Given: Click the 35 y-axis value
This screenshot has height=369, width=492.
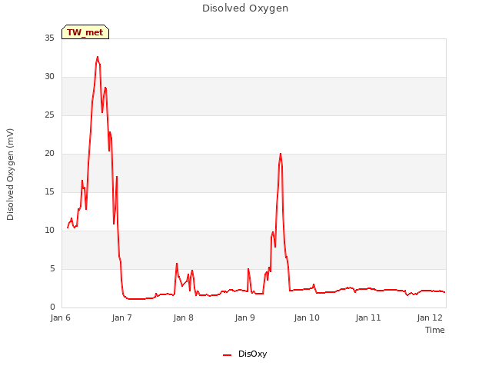Looking at the screenshot, I should pos(49,38).
